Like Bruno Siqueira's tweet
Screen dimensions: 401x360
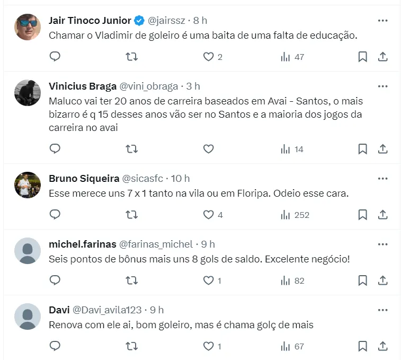(x=209, y=215)
